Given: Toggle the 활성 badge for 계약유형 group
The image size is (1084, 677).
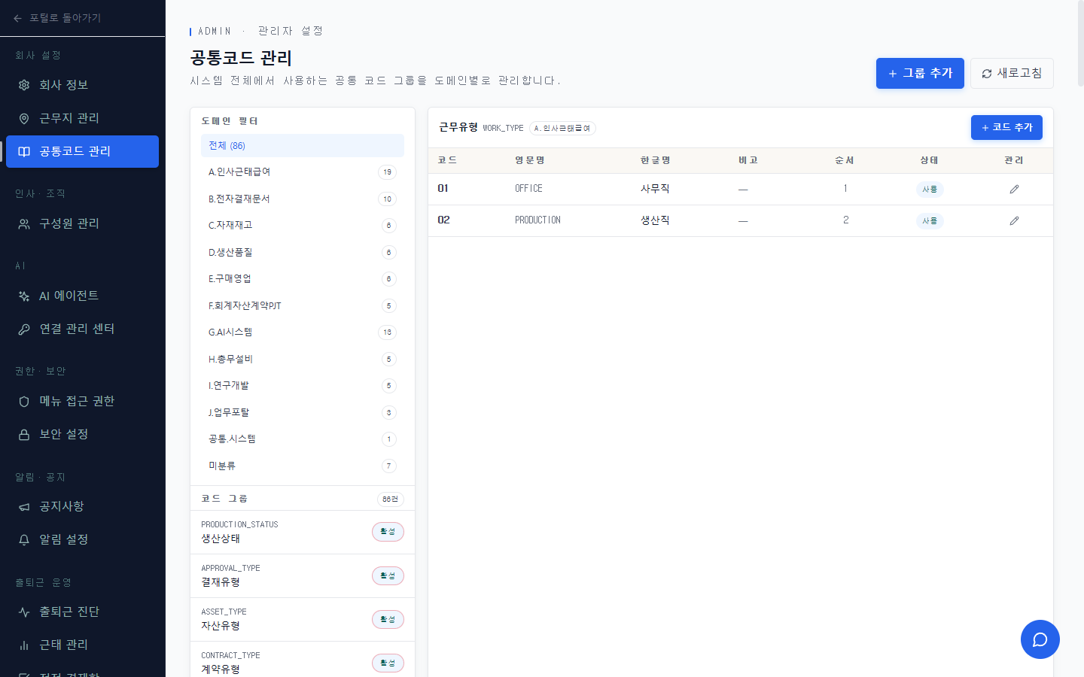Looking at the screenshot, I should (388, 663).
